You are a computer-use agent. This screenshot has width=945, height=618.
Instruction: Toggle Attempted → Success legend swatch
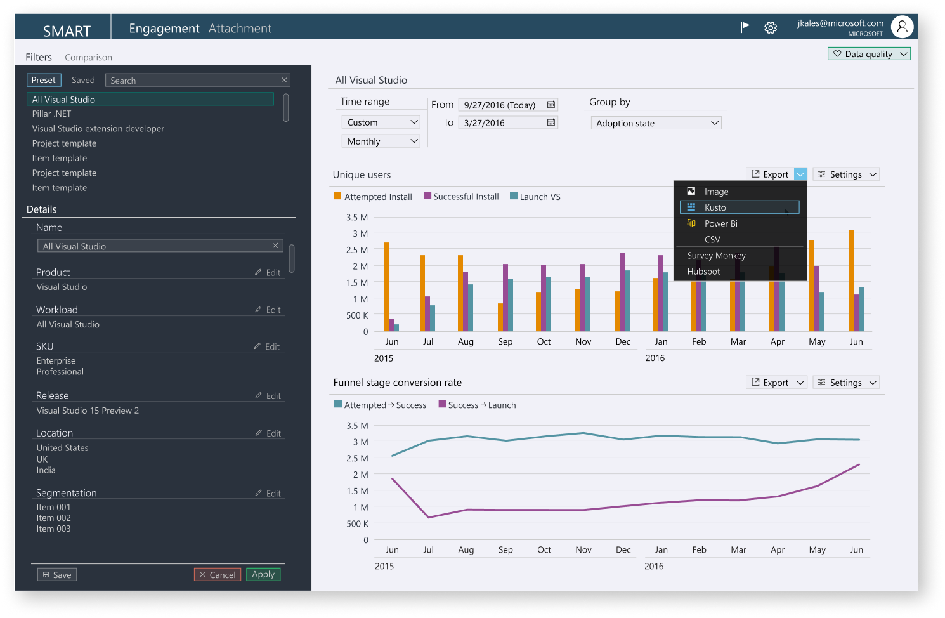tap(338, 404)
